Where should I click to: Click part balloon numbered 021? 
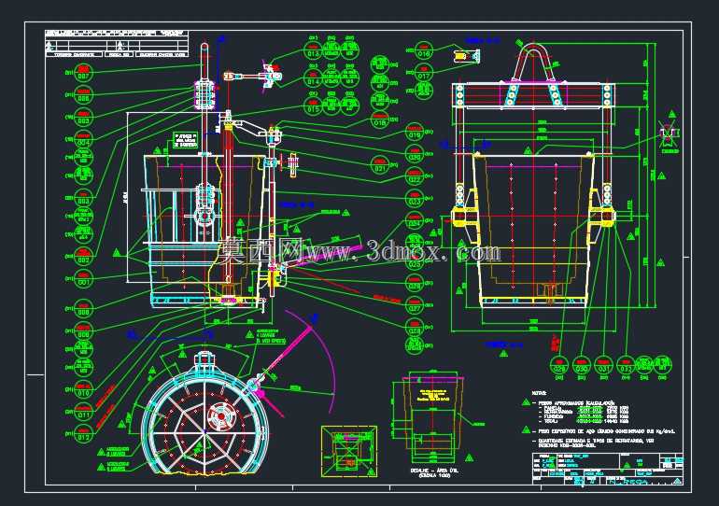pyautogui.click(x=380, y=165)
